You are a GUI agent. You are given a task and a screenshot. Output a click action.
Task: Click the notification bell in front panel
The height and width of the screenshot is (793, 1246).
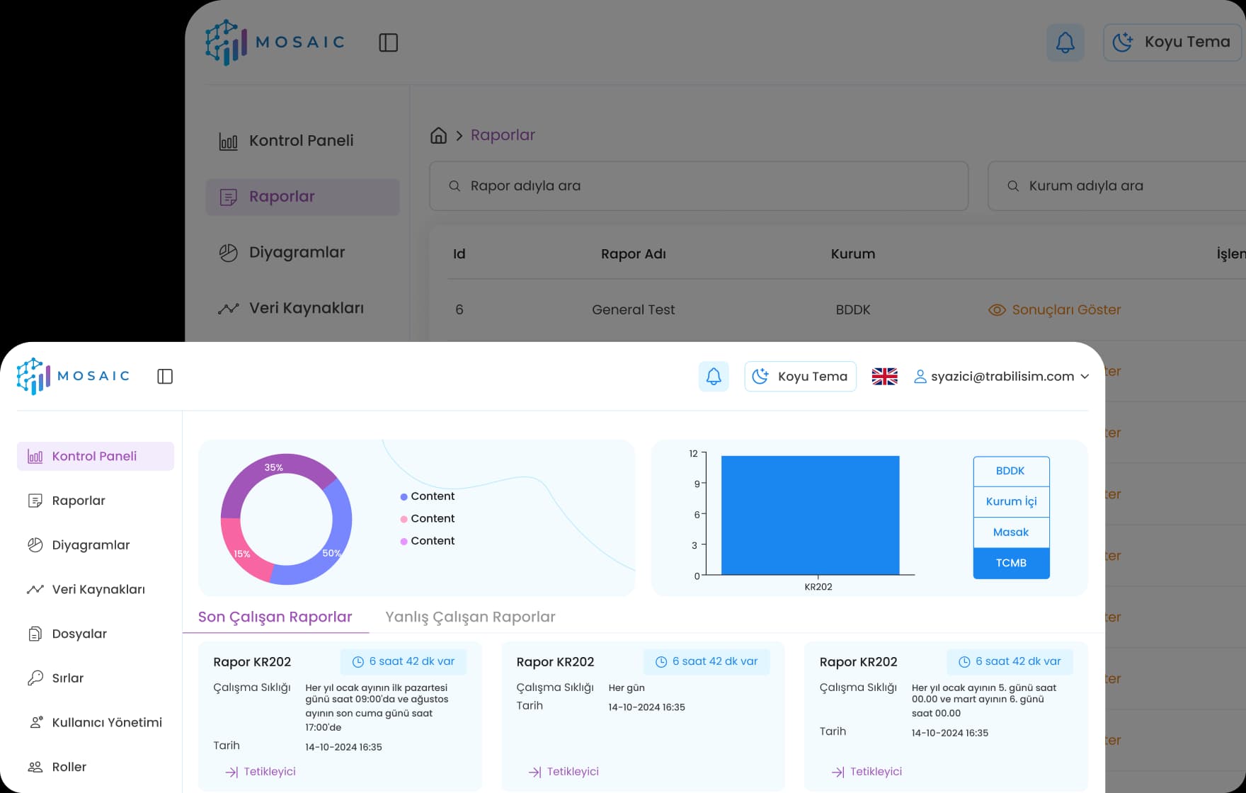(713, 377)
